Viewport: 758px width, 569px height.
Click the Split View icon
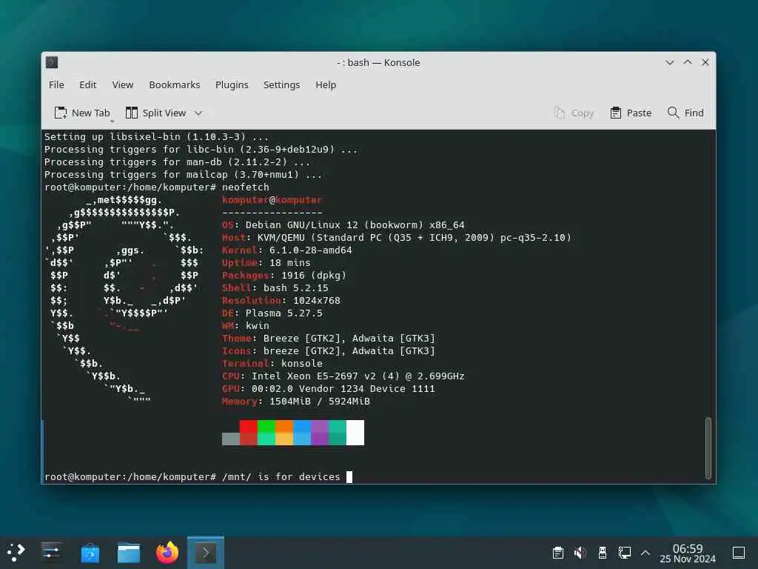[x=132, y=113]
